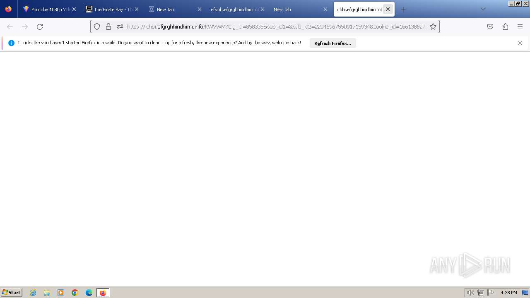This screenshot has height=298, width=530.
Task: View site security lock information
Action: [108, 26]
